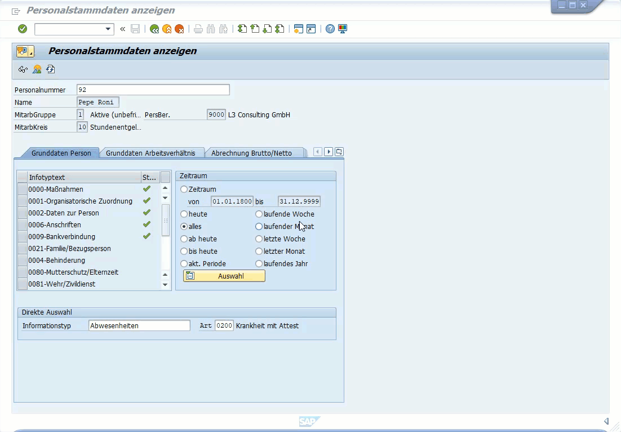Jump to the first page icon
This screenshot has height=432, width=621.
pyautogui.click(x=242, y=29)
